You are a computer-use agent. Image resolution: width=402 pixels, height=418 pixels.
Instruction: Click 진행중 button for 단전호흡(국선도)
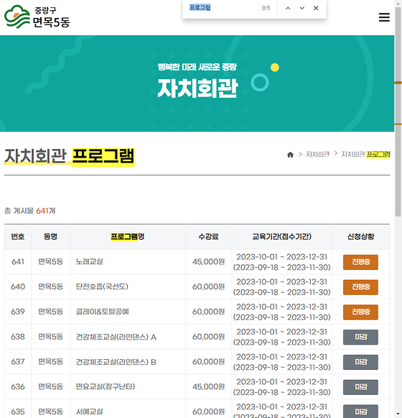point(360,287)
